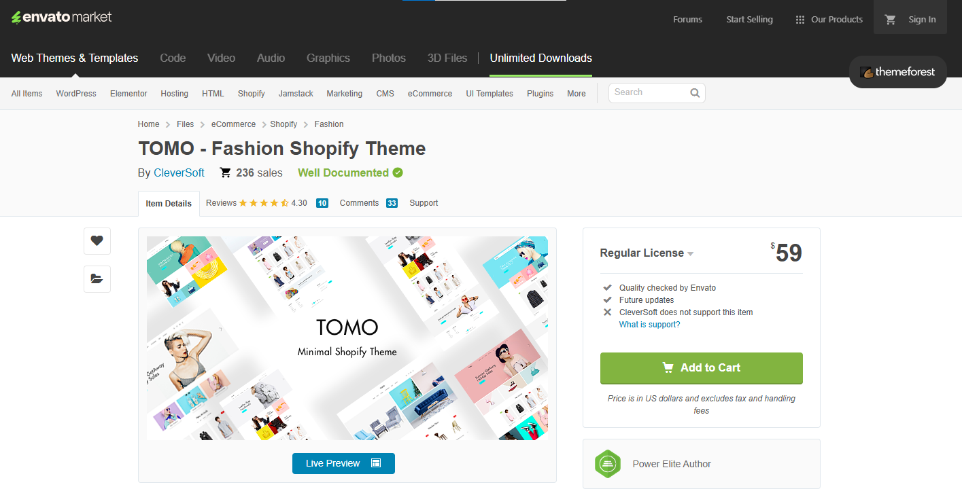Click the comments count badge 33

click(392, 203)
